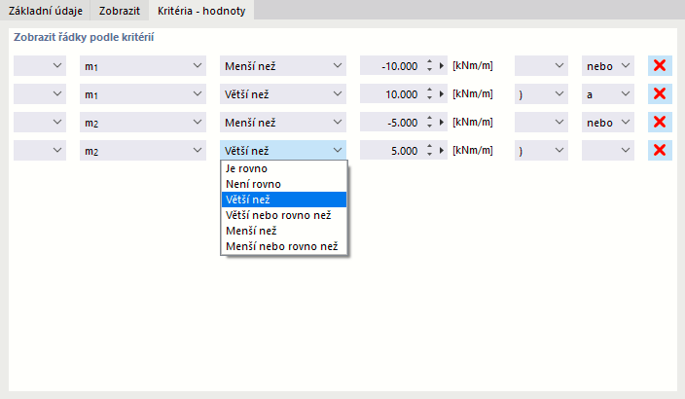The width and height of the screenshot is (685, 399).
Task: Expand the 'a' connector dropdown in second row
Action: coord(608,94)
